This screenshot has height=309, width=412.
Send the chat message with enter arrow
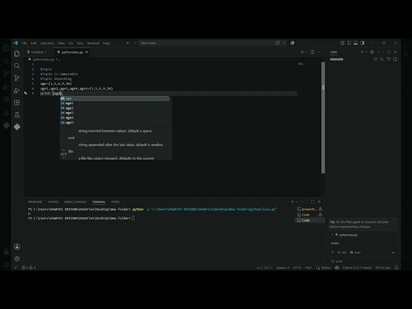[x=393, y=252]
